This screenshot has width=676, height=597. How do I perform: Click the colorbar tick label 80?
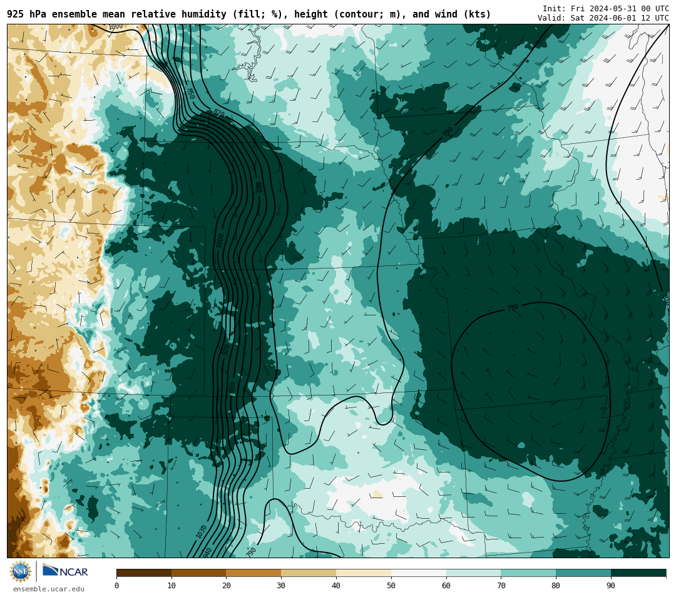556,585
